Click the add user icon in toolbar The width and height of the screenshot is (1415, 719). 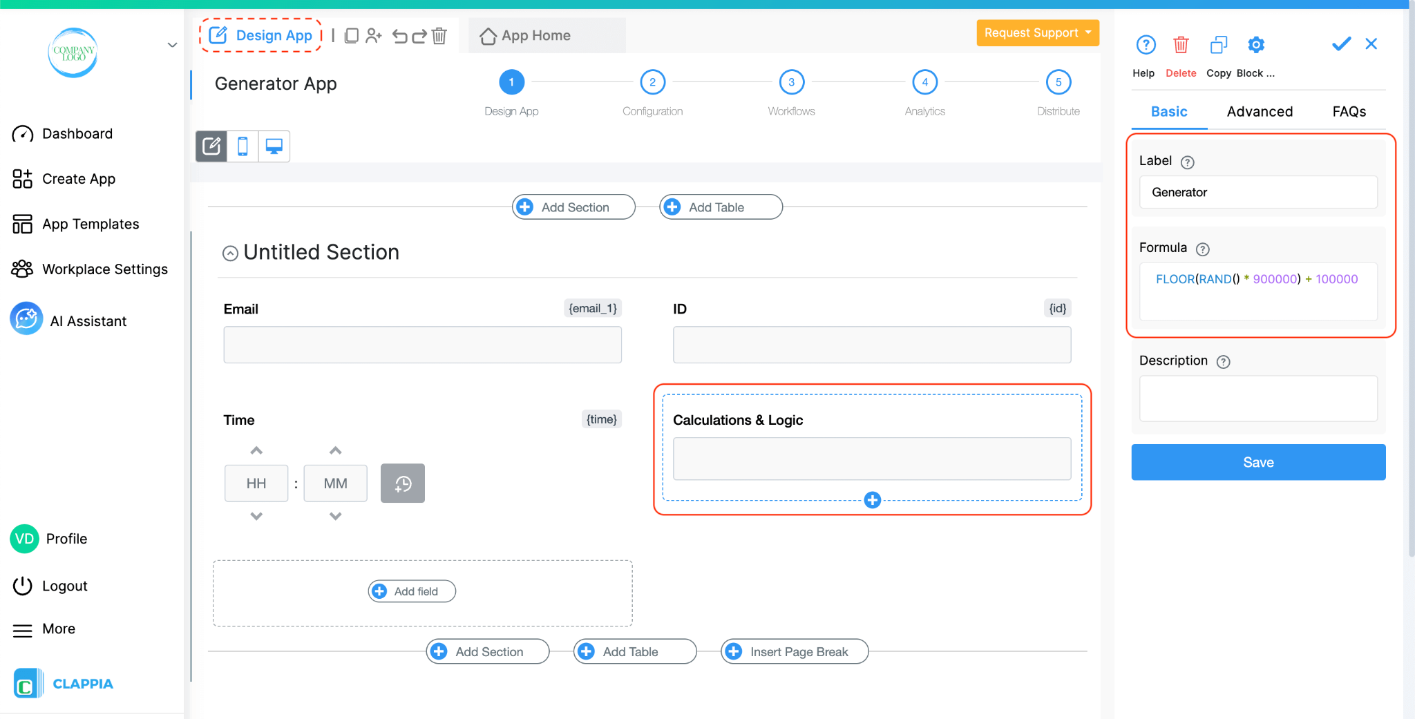pos(374,35)
